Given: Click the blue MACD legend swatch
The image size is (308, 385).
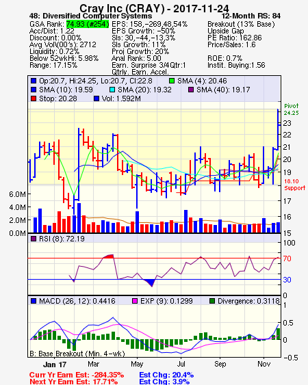Looking at the screenshot, I should [34, 301].
